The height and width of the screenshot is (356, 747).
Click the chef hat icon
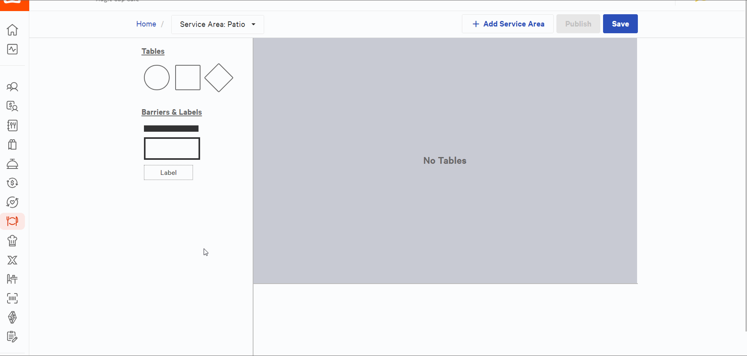coord(12,241)
